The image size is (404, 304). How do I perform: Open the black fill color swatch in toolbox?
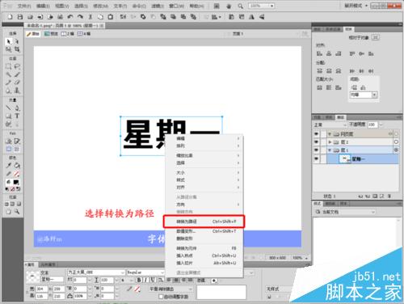(x=17, y=182)
